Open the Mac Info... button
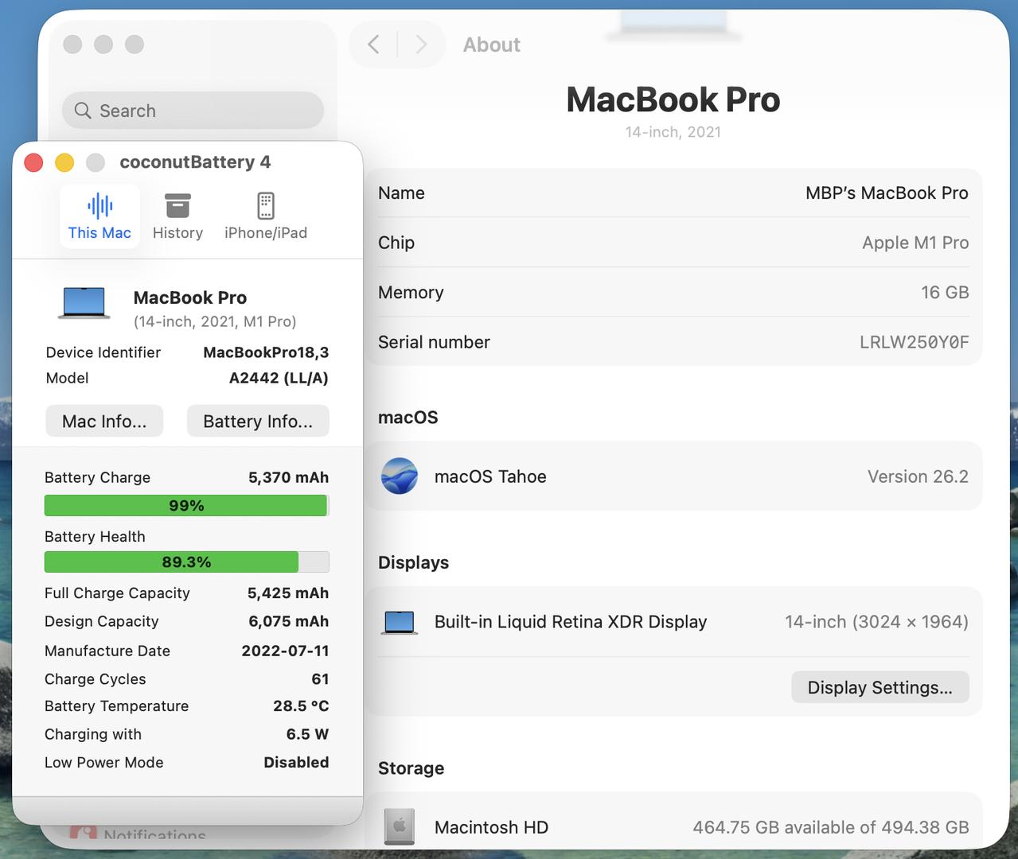This screenshot has height=859, width=1018. coord(104,422)
